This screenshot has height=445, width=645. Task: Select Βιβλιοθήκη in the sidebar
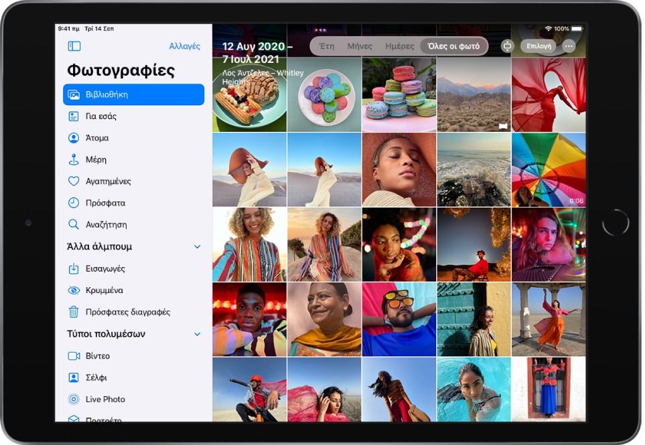click(133, 94)
